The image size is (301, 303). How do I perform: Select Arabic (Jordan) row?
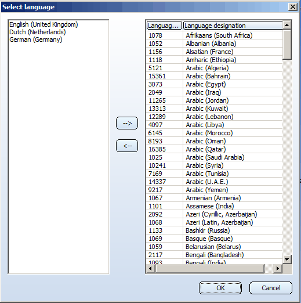coord(215,100)
